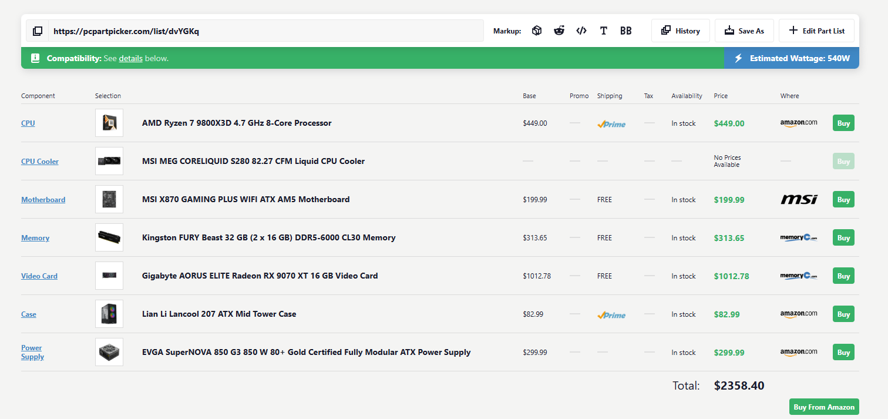Select Reddit markup icon

[x=559, y=31]
